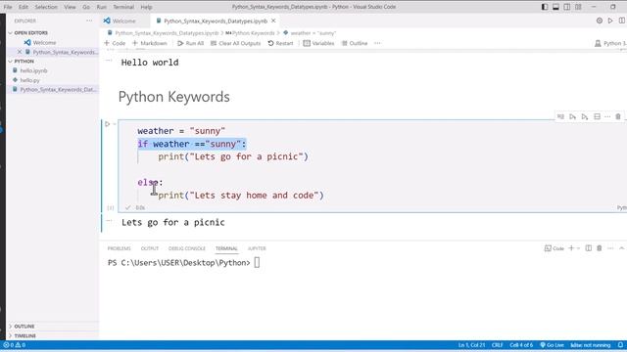Kill terminal with trash icon
Screen dimensions: 627x352
pos(600,248)
